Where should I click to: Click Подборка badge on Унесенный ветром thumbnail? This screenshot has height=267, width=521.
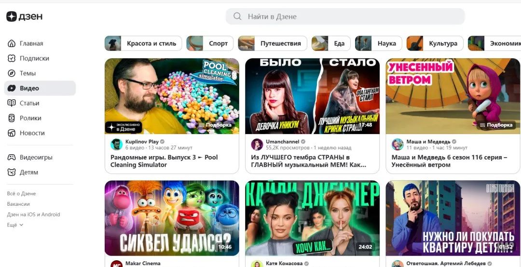click(x=496, y=125)
